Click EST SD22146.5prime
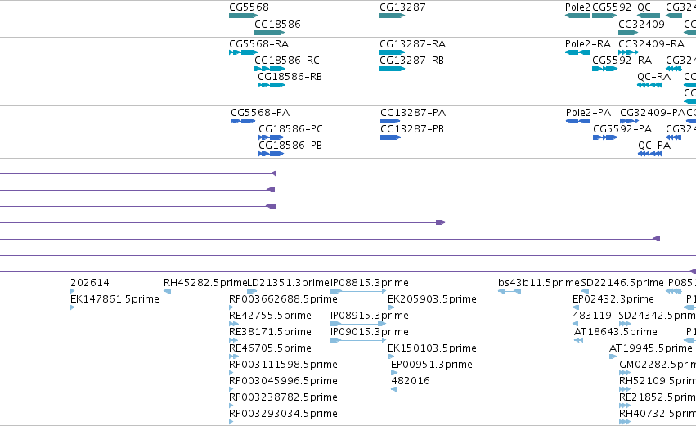This screenshot has height=426, width=696. tap(622, 283)
